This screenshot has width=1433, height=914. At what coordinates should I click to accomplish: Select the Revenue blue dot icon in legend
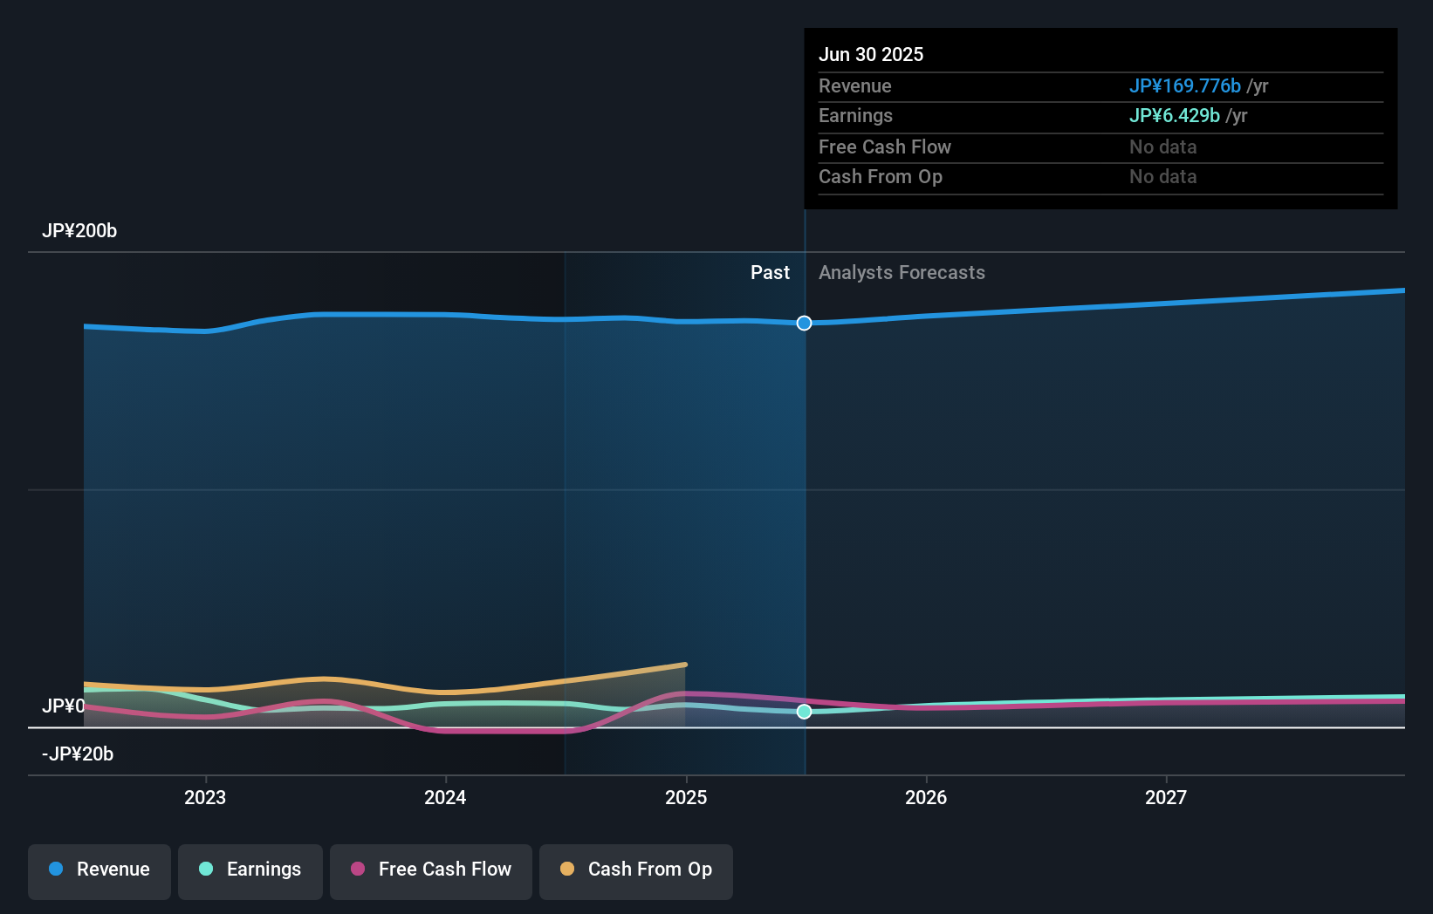click(56, 870)
